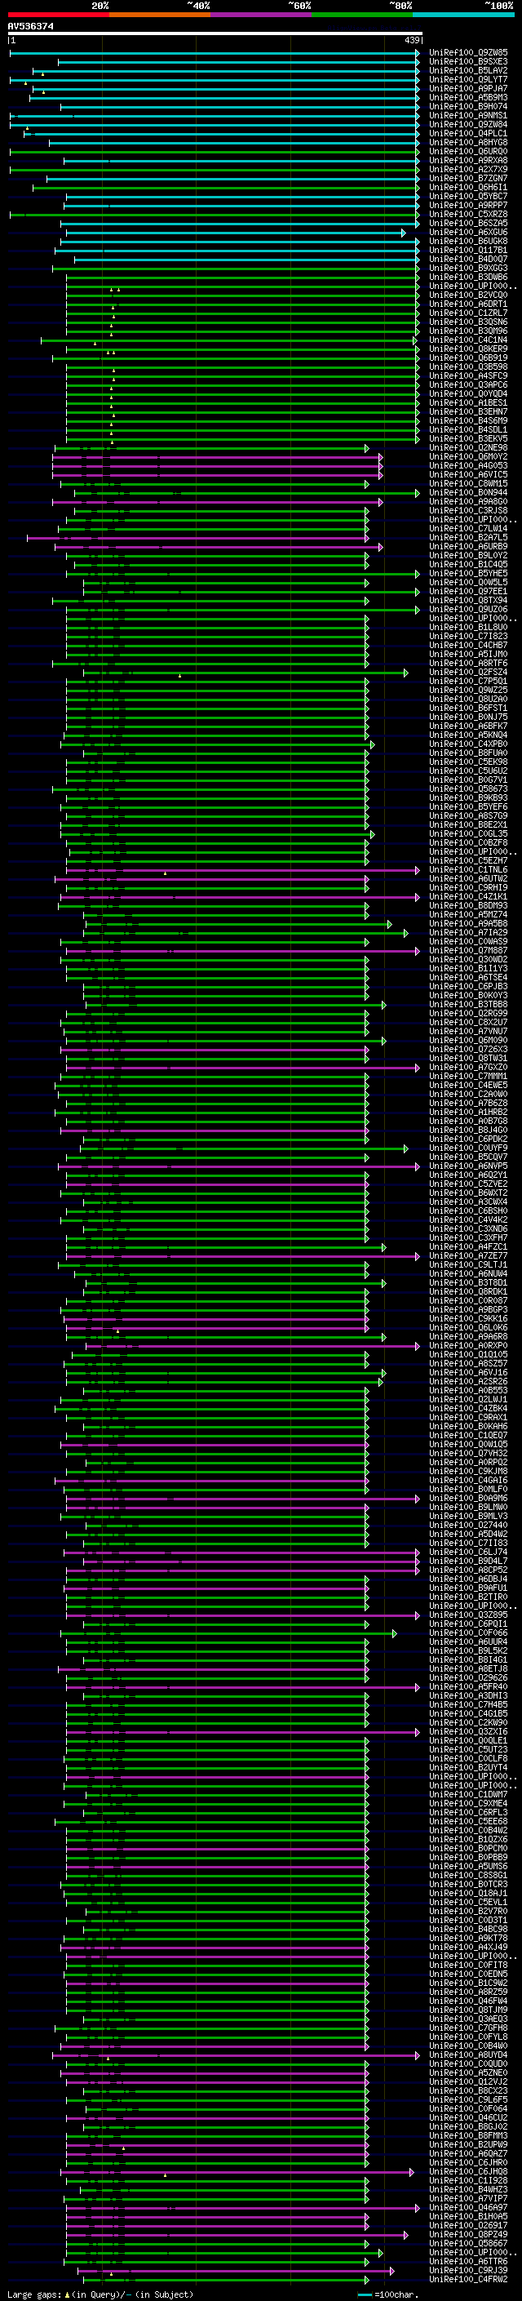This screenshot has height=2301, width=522.
Task: Select the last hit UniRef100_C4FRW2
Action: point(468,2279)
